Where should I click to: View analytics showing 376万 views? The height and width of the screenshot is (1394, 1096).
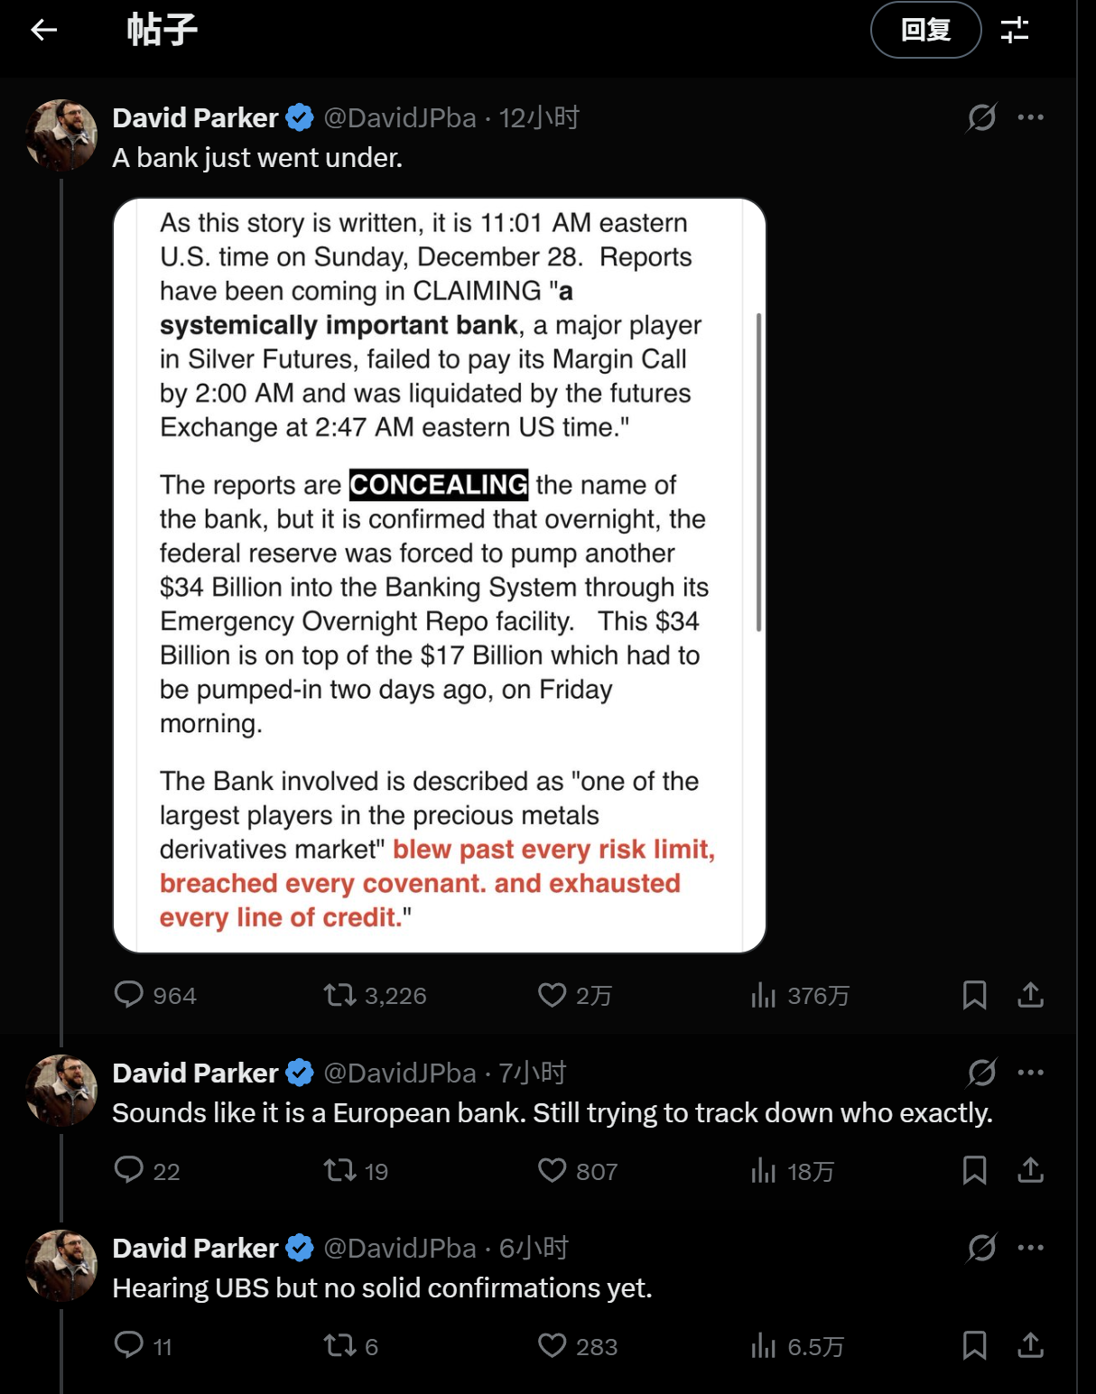[x=764, y=995]
